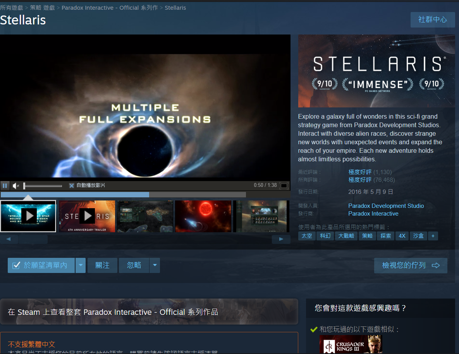Open the video in fullscreen mode

(x=284, y=185)
